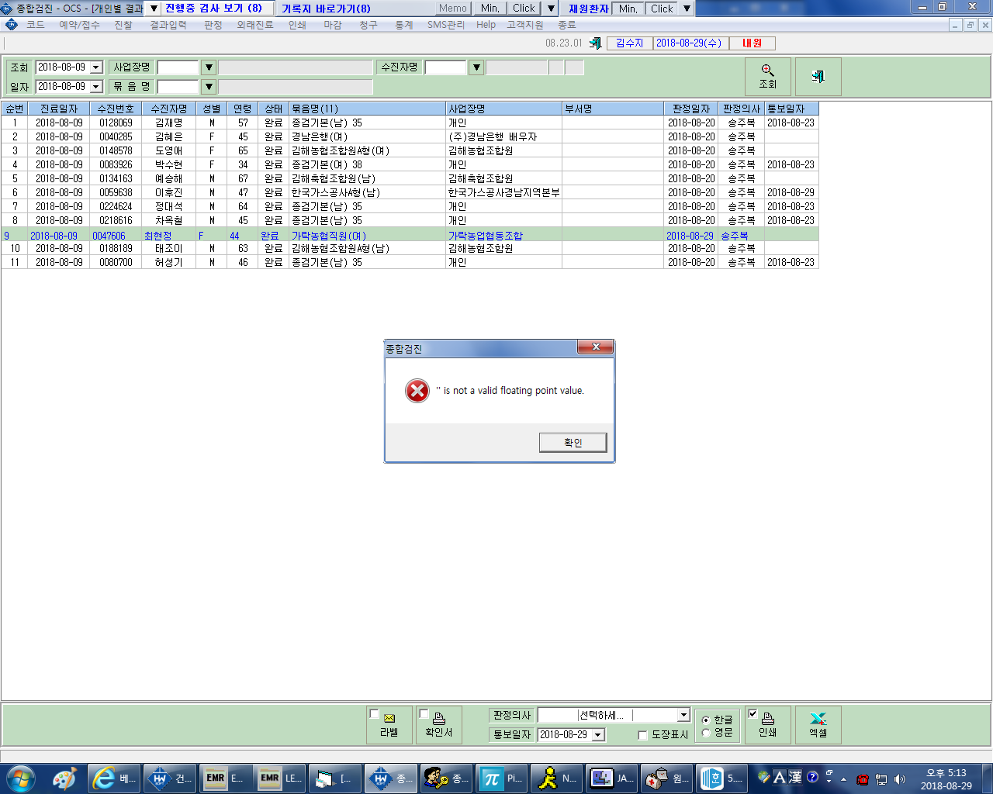
Task: Click 확인 button in error dialog
Action: [573, 442]
